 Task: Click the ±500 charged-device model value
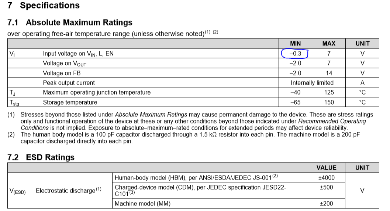pos(326,187)
